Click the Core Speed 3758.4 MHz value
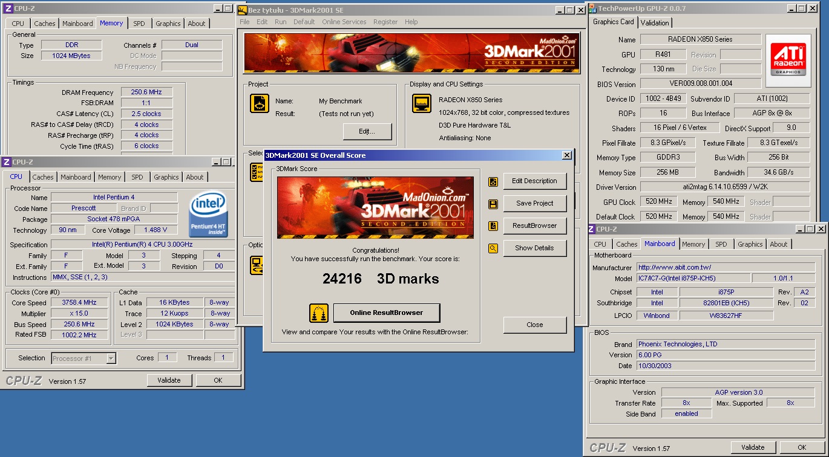This screenshot has width=829, height=457. click(x=79, y=302)
